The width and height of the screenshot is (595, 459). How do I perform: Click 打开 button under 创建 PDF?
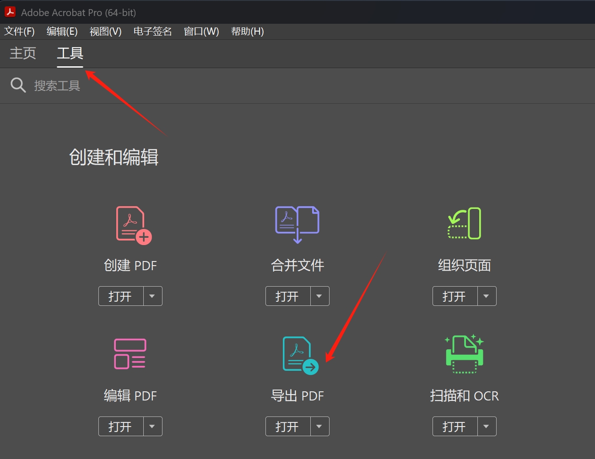pyautogui.click(x=121, y=296)
